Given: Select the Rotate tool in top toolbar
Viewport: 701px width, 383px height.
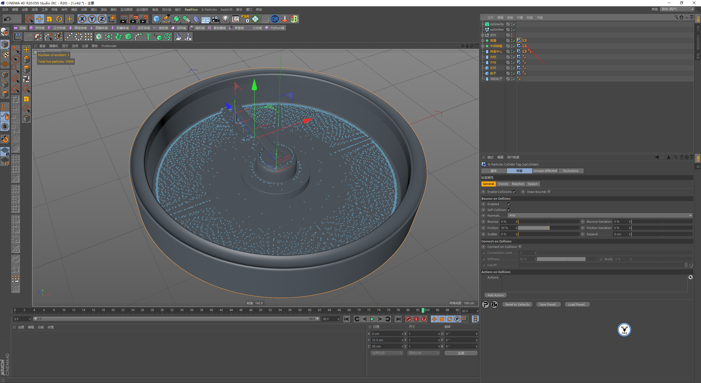Looking at the screenshot, I should coord(59,19).
